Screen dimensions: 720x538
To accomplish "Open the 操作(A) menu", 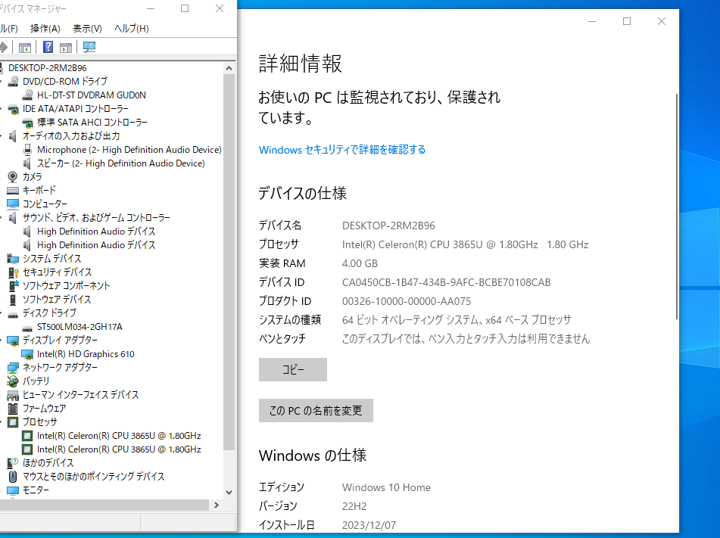I will tap(45, 29).
